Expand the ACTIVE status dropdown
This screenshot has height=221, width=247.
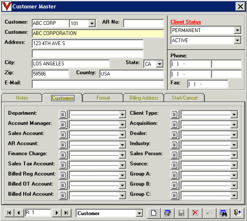[x=237, y=40]
